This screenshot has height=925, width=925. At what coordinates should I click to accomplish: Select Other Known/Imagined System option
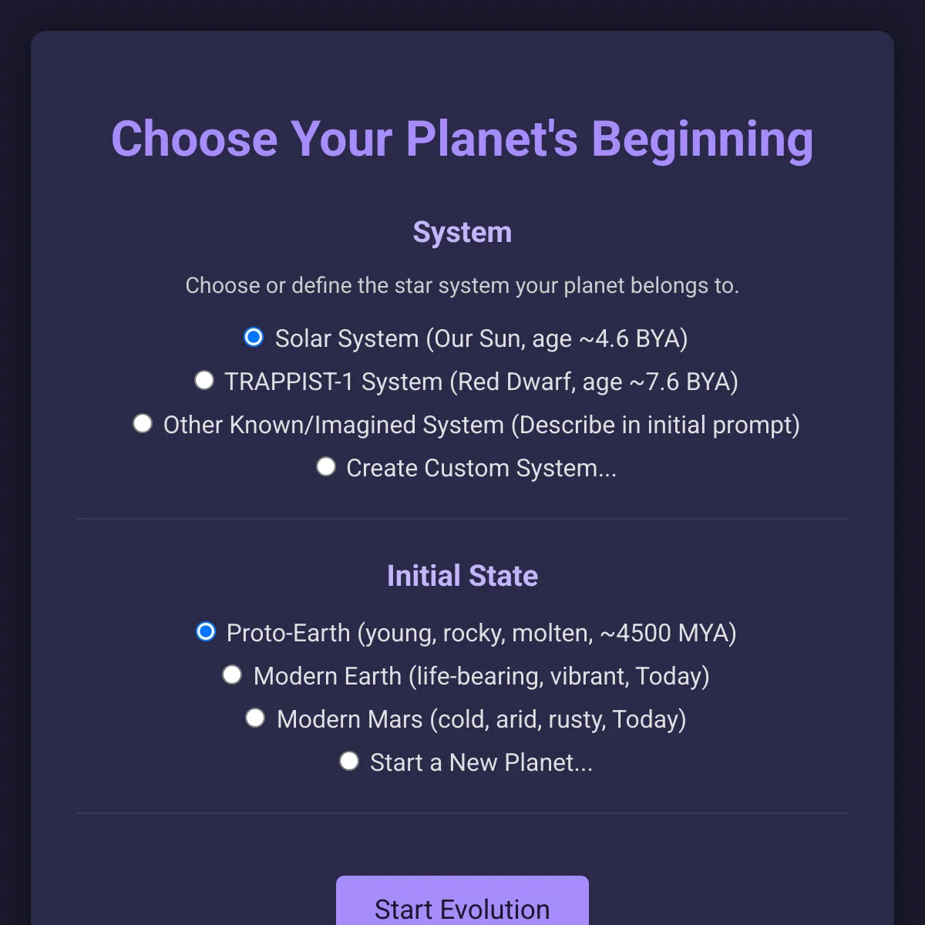tap(142, 422)
